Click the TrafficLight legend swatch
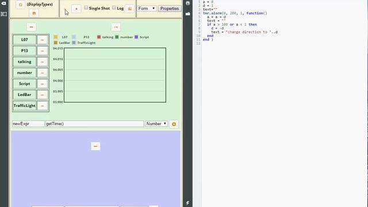368x207 pixels. tap(74, 43)
